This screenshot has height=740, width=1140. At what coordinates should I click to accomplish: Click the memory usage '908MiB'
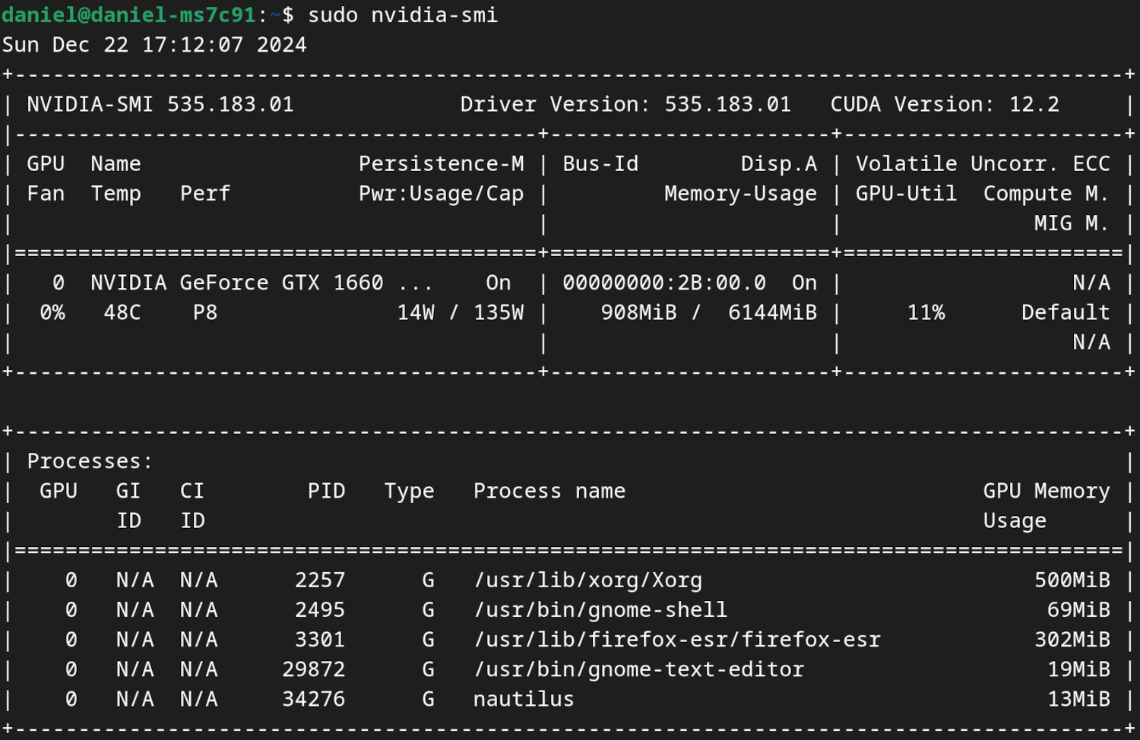638,312
